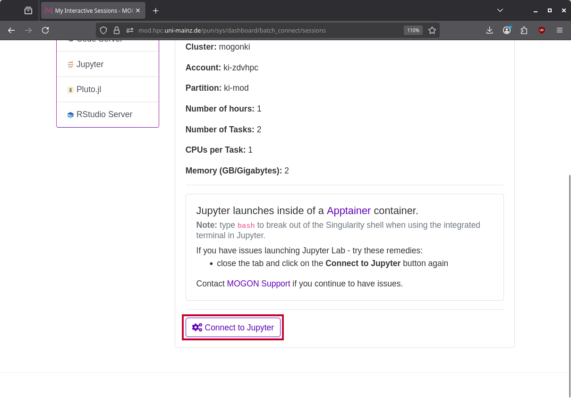571x398 pixels.
Task: Click the browser forward arrow
Action: (x=28, y=30)
